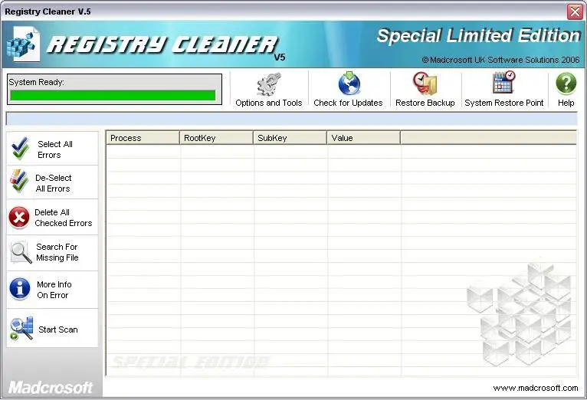Screen dimensions: 587x400
Task: Click Delete All Checked Errors text
Action: point(64,218)
